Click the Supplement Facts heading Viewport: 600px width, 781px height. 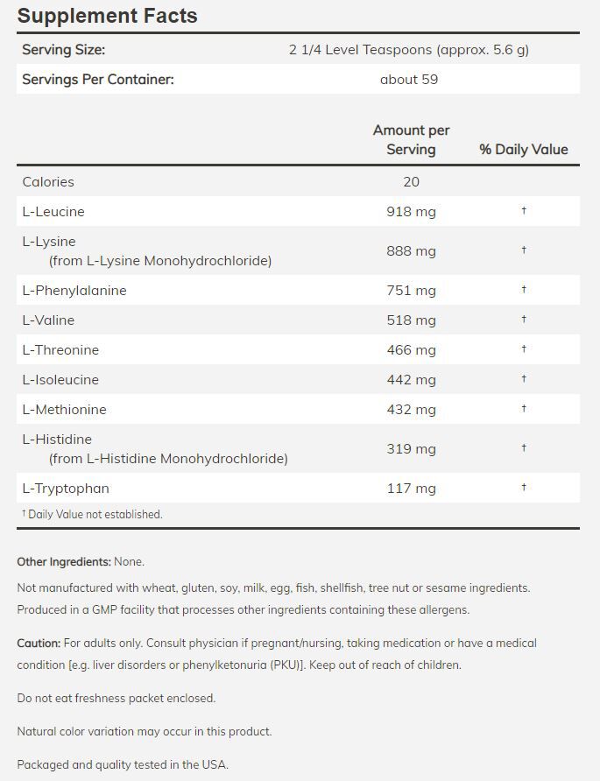click(x=107, y=16)
